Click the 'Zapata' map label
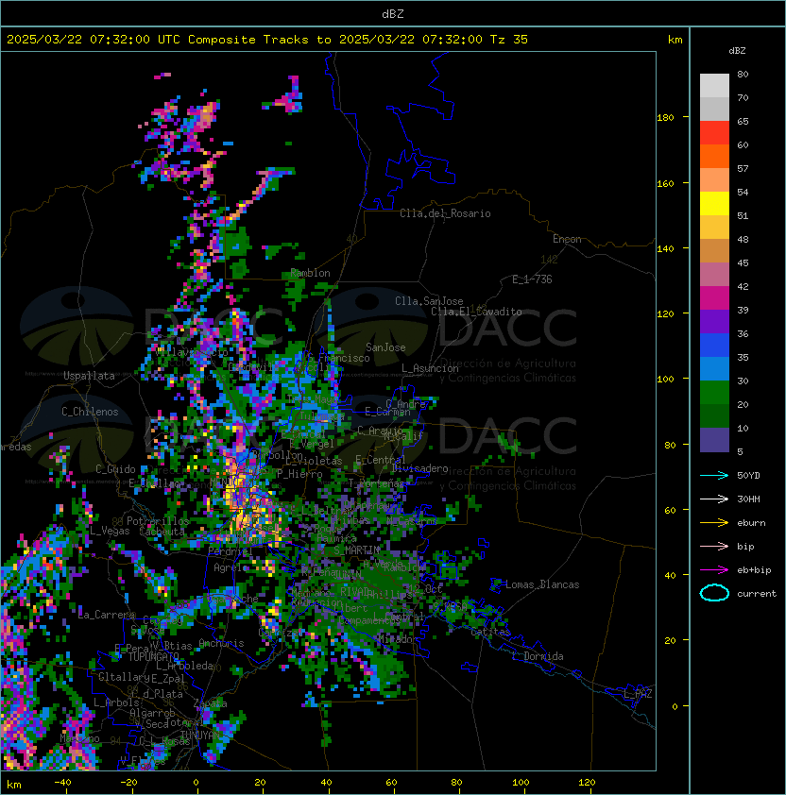786x795 pixels. pyautogui.click(x=210, y=703)
